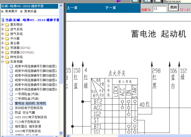191x137 pixels.
Task: Go to next page with 下一页
Action: click(110, 8)
